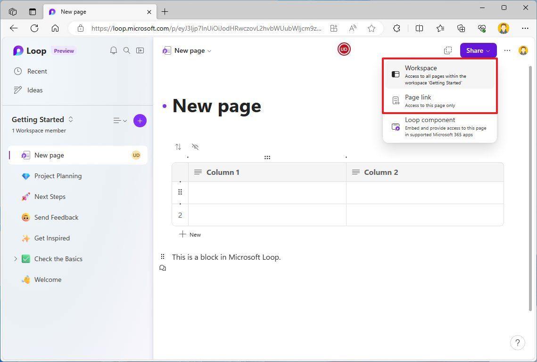Select the Send Feedback page in sidebar
This screenshot has height=362, width=537.
click(57, 217)
